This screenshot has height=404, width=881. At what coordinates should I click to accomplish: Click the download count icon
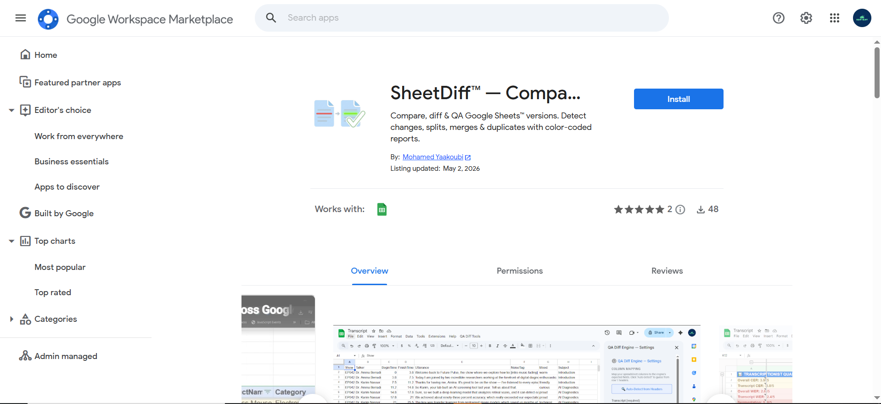(701, 210)
